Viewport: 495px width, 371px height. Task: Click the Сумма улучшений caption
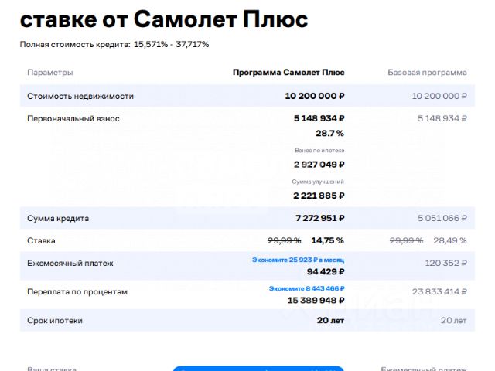coord(318,182)
